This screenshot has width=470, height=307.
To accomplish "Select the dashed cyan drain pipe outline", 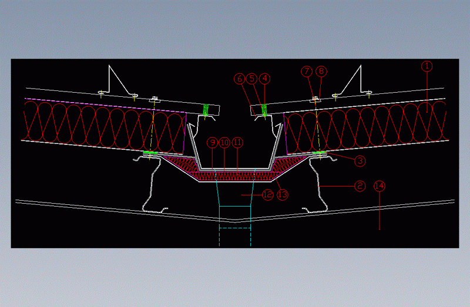I will (x=235, y=234).
